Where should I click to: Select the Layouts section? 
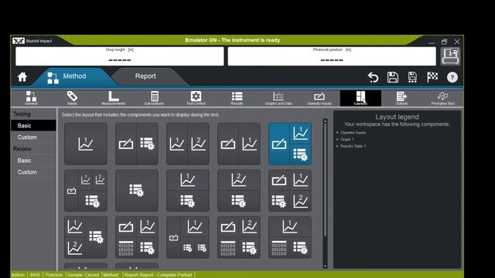[x=360, y=98]
